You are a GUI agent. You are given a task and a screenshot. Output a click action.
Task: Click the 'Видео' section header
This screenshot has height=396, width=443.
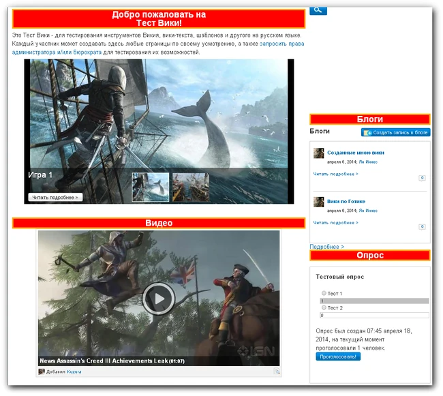pos(159,223)
